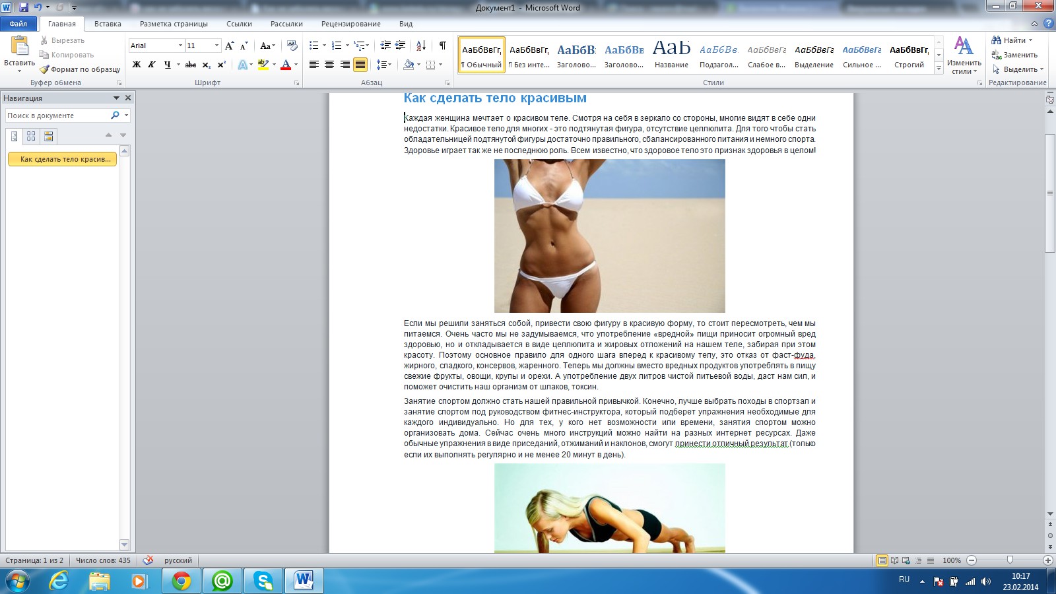Image resolution: width=1056 pixels, height=594 pixels.
Task: Toggle justified alignment
Action: [x=360, y=65]
